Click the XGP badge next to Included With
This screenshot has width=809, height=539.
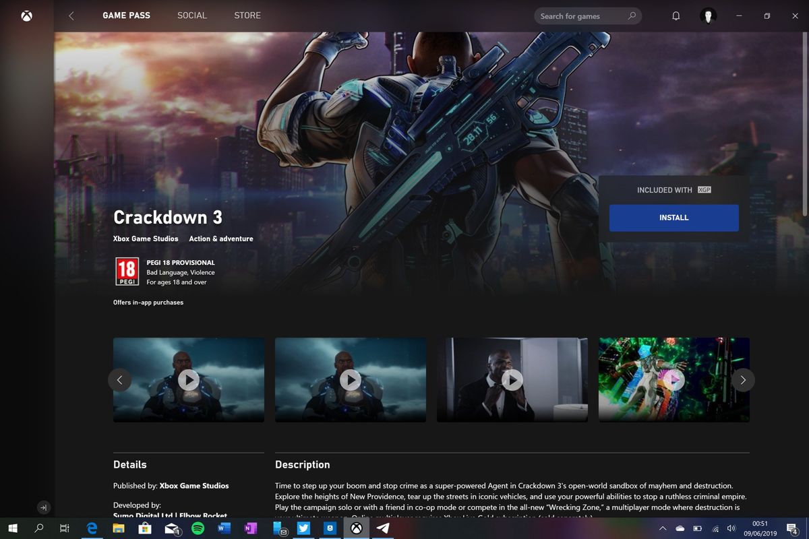(x=705, y=190)
